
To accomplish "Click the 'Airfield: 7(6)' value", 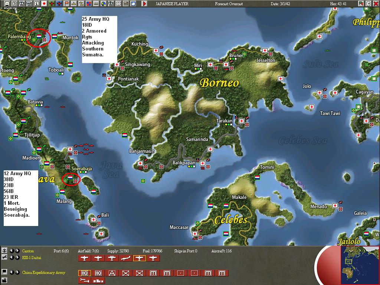I will pos(88,251).
